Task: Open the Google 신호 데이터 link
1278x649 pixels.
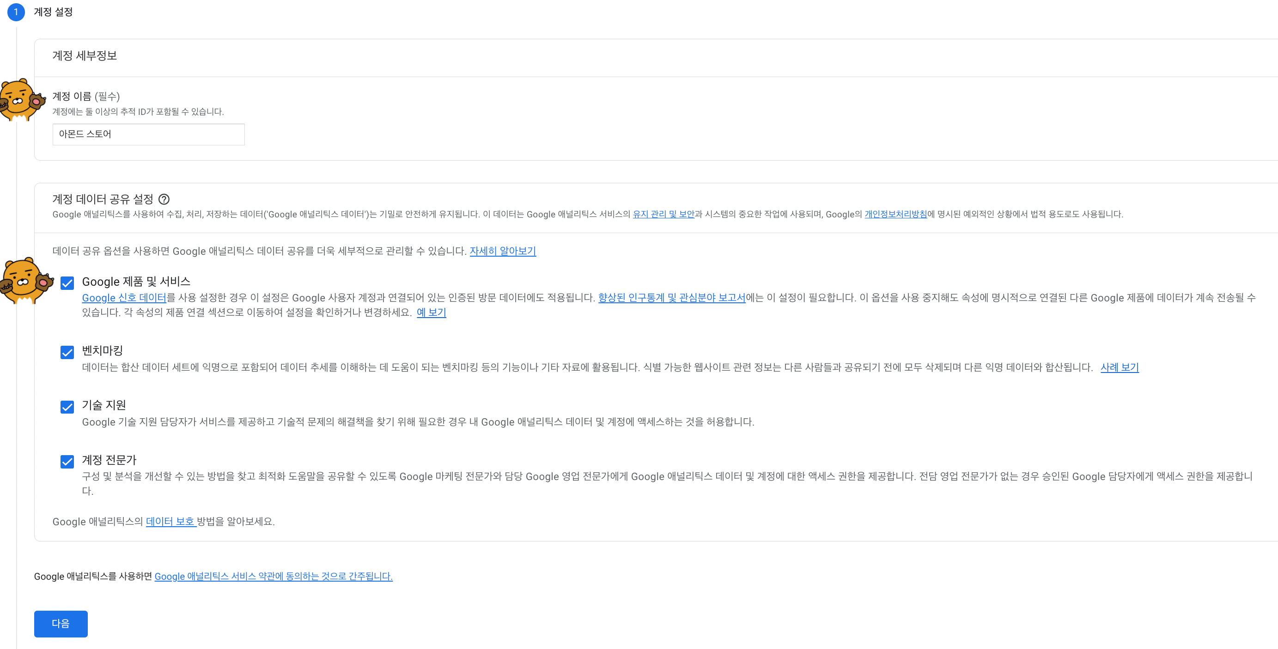Action: pos(123,297)
